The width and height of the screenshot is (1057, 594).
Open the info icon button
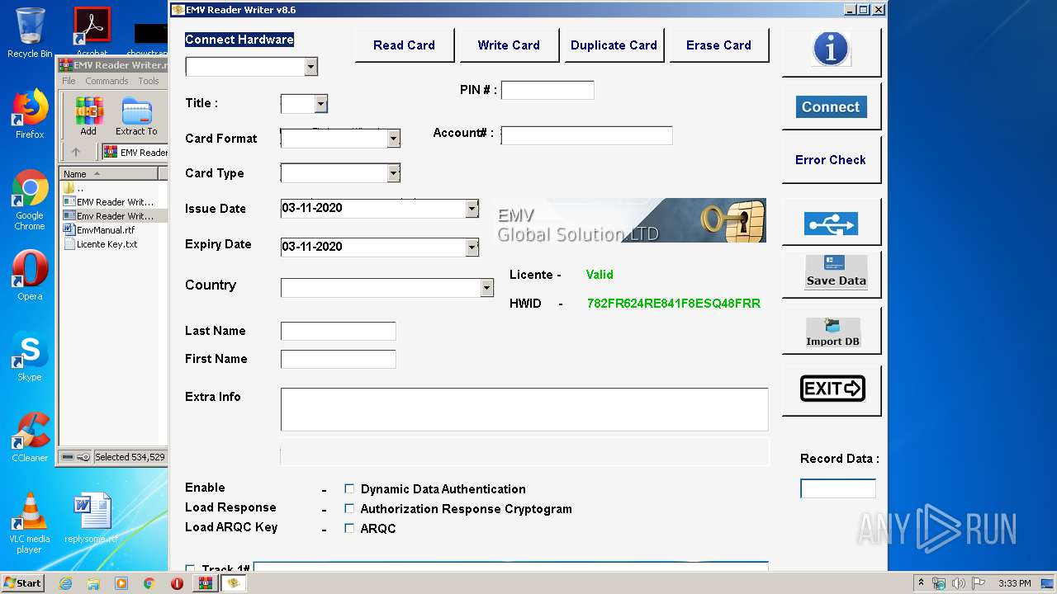point(831,51)
